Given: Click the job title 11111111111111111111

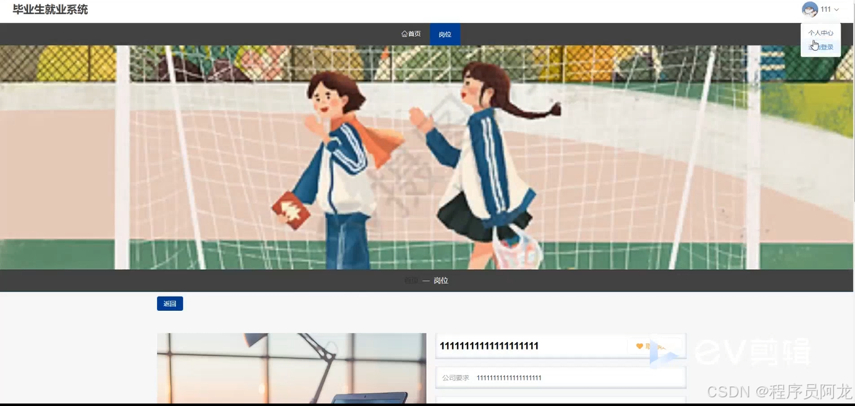Looking at the screenshot, I should coord(489,346).
